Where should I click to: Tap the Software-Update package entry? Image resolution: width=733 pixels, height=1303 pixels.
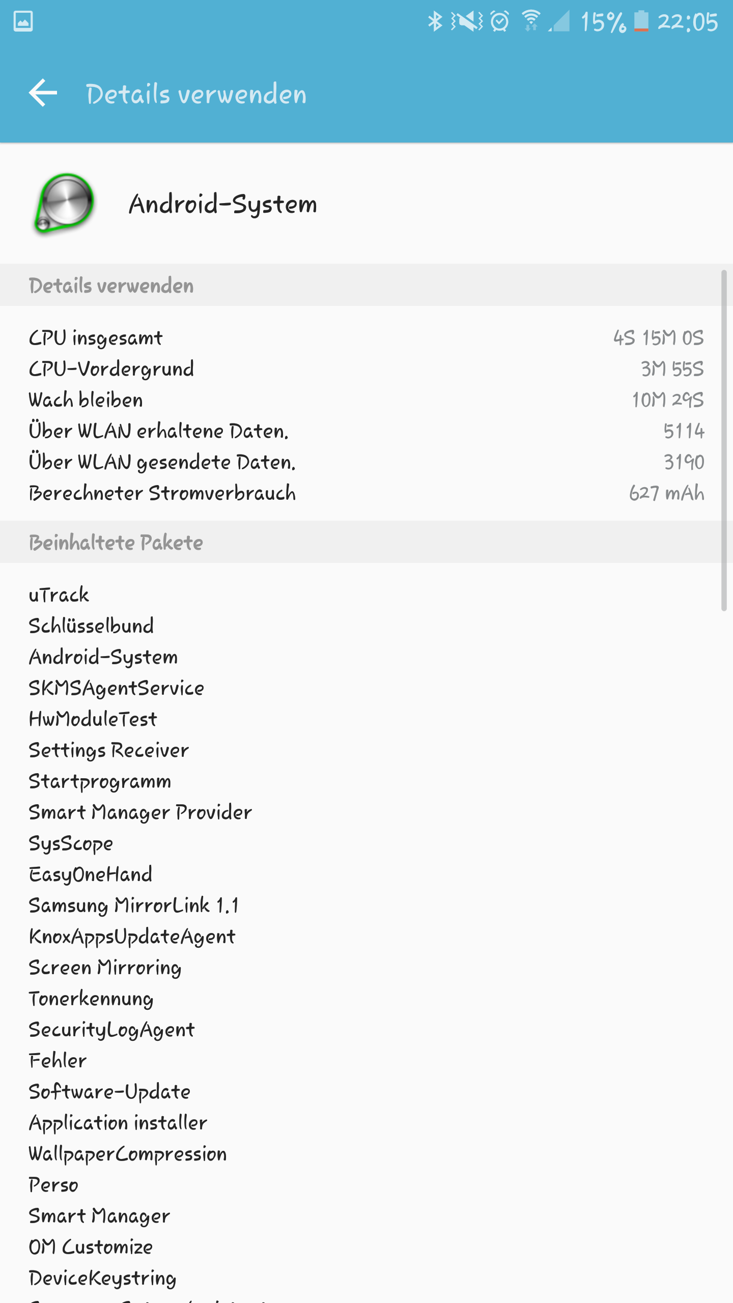109,1092
